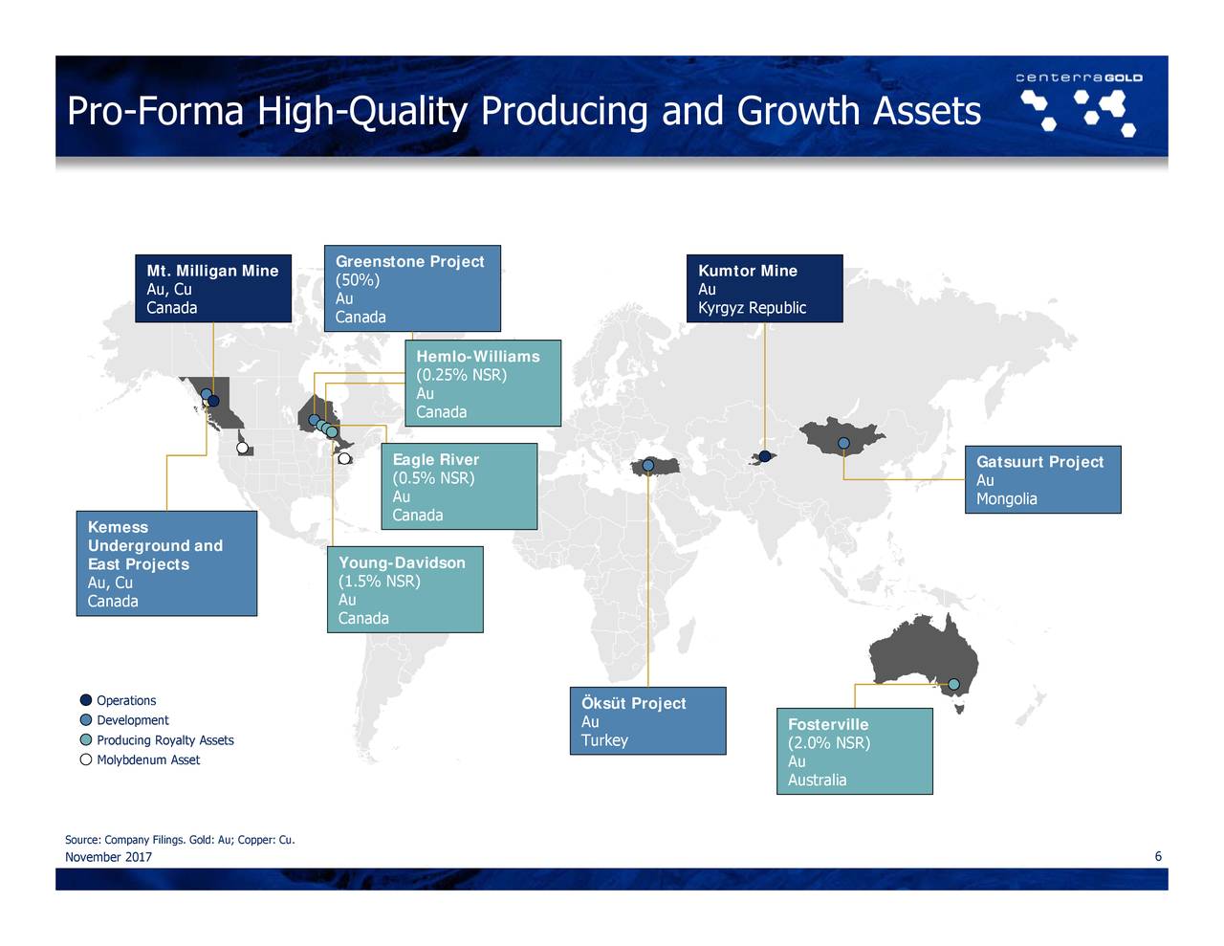This screenshot has height=946, width=1224.
Task: Click the '(1.5% NSR)' text in Young-Davidson box
Action: click(x=380, y=582)
